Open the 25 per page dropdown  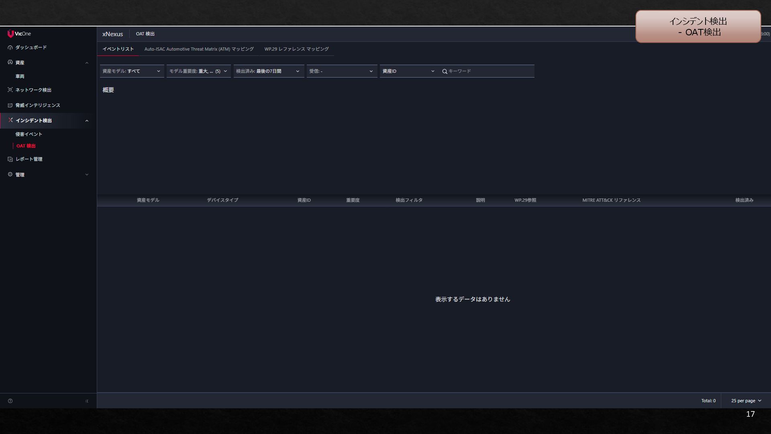click(746, 401)
